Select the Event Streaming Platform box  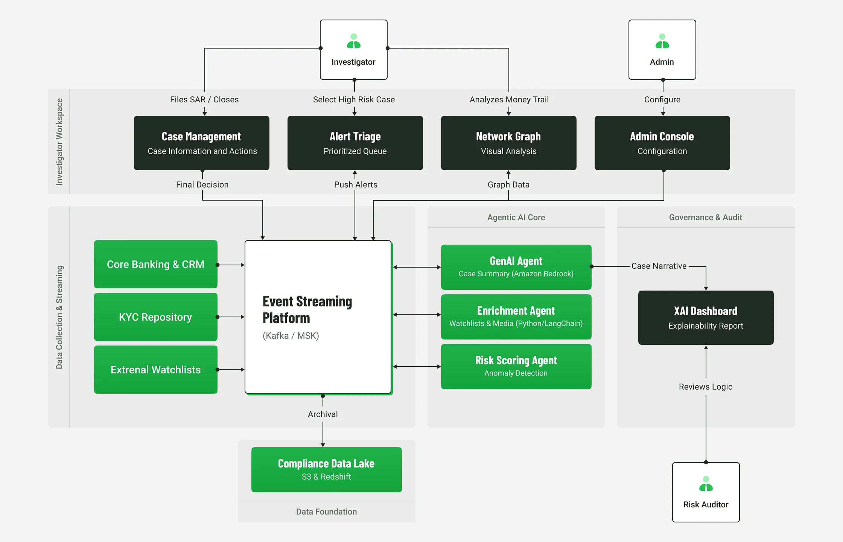(318, 317)
